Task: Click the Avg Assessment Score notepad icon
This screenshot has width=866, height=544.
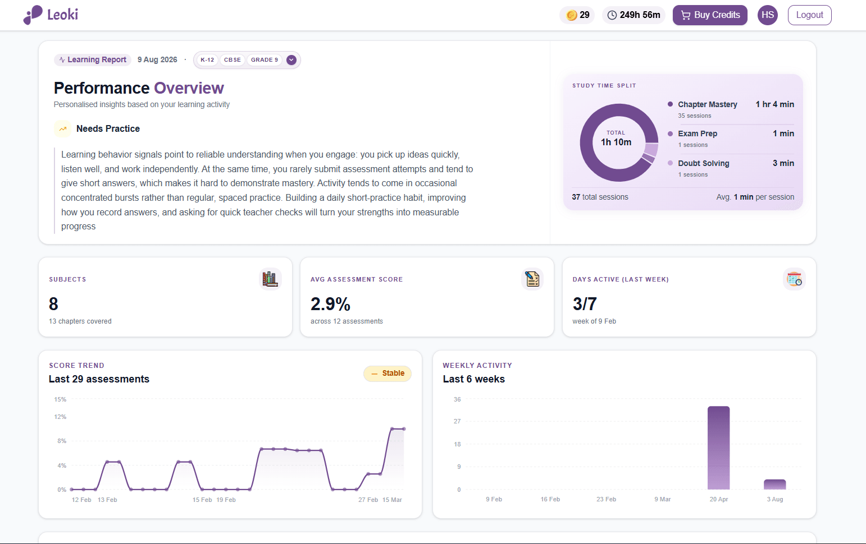Action: [532, 279]
